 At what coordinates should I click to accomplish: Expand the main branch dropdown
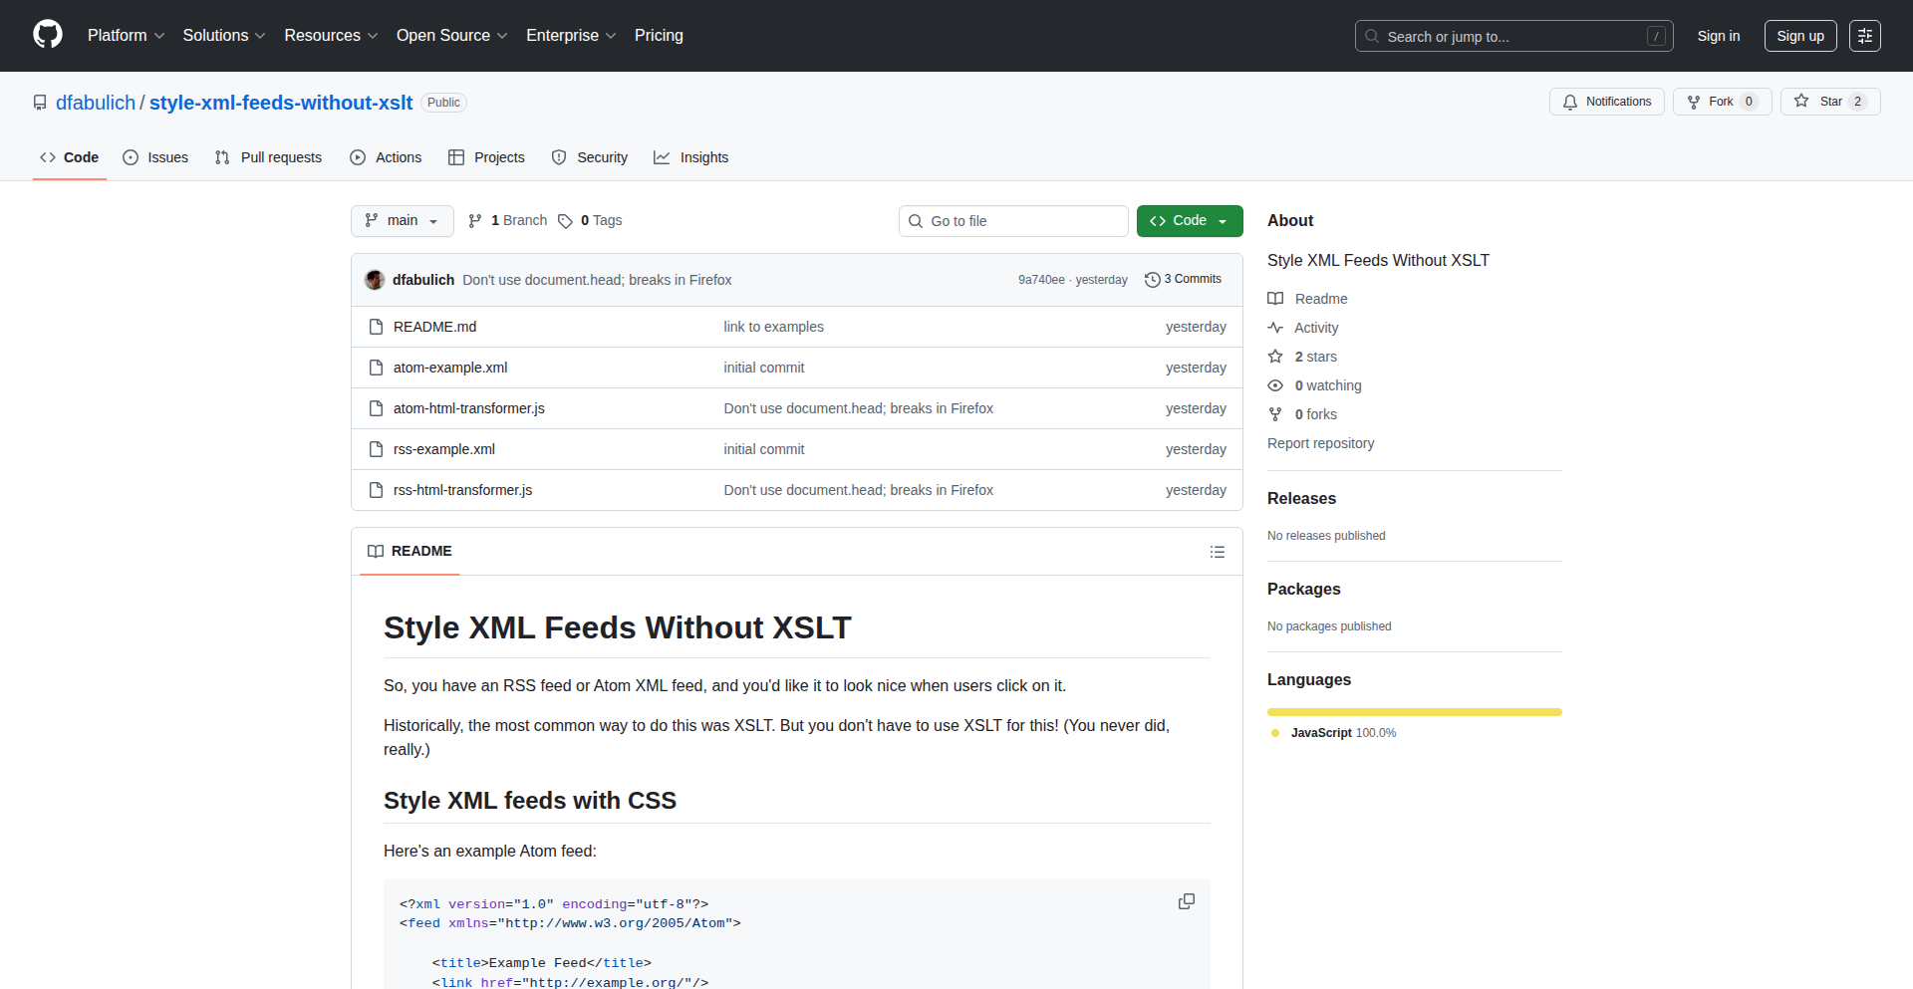(402, 221)
